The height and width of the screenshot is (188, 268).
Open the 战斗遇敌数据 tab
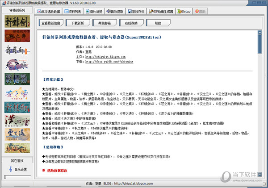click(49, 12)
